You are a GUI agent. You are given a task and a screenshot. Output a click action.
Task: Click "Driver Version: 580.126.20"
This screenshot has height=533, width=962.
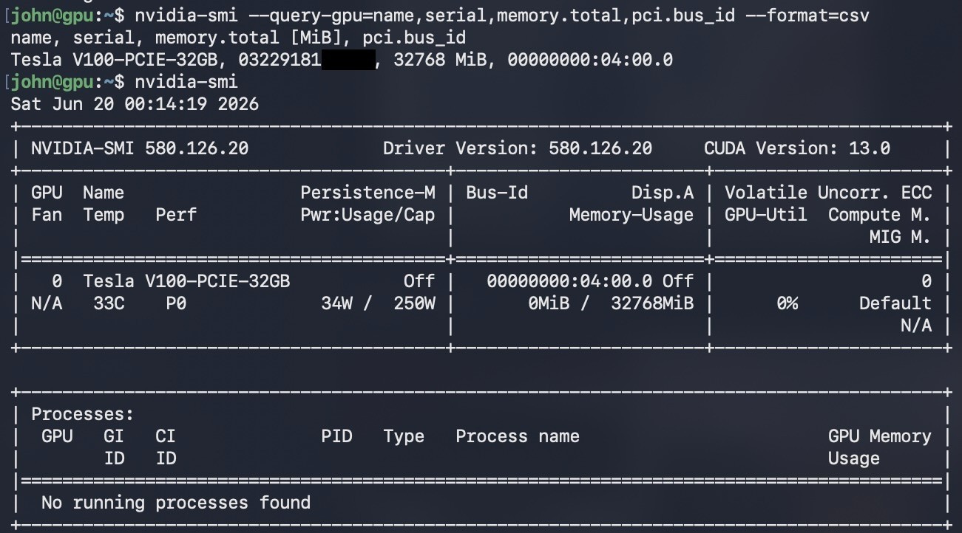pyautogui.click(x=518, y=148)
